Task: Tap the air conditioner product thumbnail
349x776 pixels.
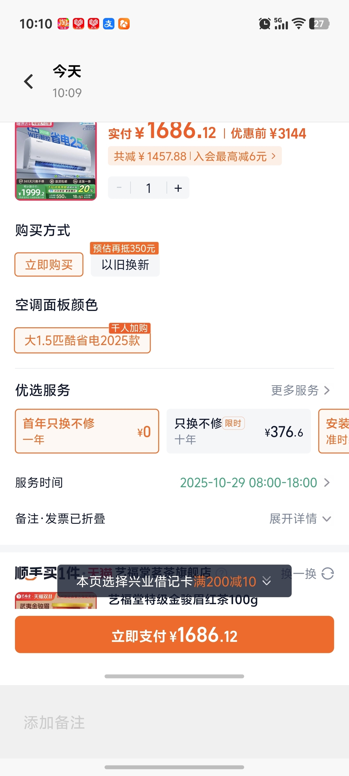Action: pos(56,161)
